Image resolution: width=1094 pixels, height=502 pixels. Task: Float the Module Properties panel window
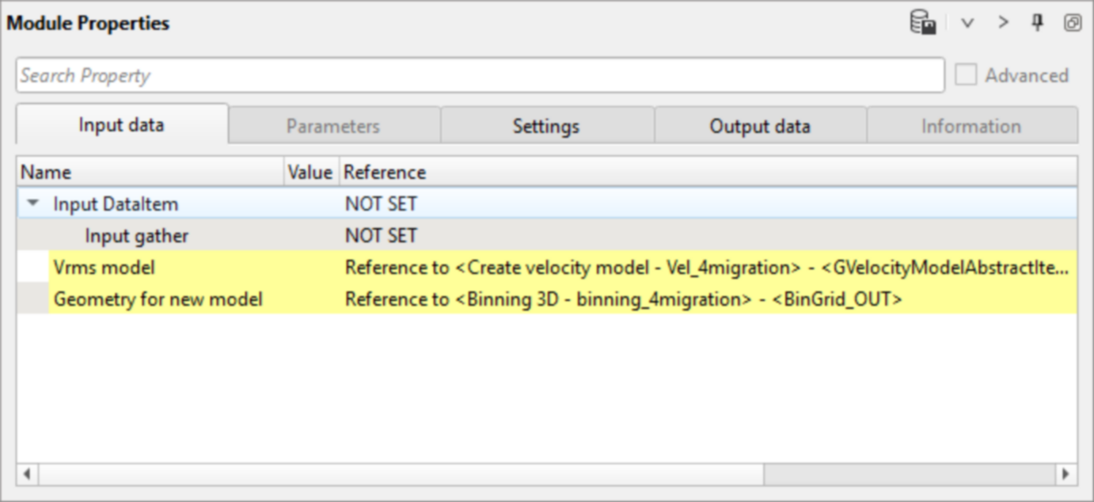click(1072, 23)
